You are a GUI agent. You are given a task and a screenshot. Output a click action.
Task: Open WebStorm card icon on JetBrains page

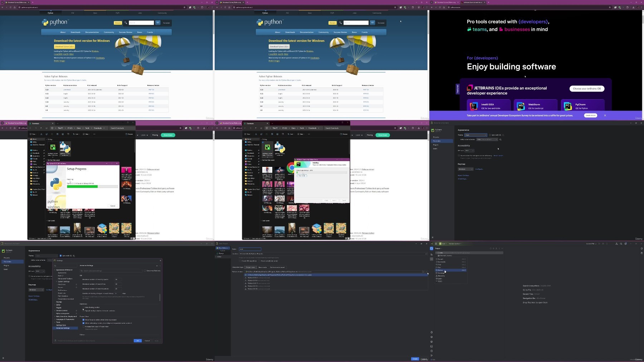[521, 106]
